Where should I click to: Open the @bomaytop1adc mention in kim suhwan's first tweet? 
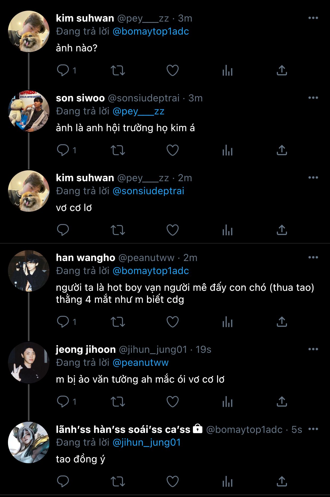point(151,31)
